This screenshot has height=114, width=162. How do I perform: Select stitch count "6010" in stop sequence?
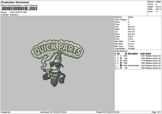click(125, 56)
